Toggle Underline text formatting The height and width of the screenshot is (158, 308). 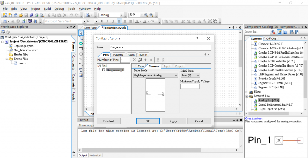(112, 21)
